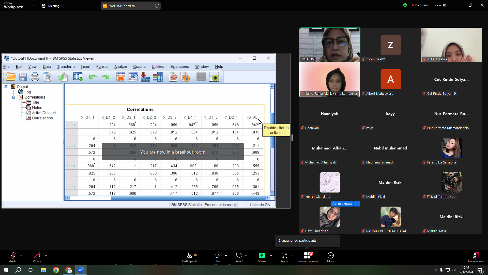Click the Go to Case icon
Image resolution: width=488 pixels, height=275 pixels.
click(x=133, y=77)
